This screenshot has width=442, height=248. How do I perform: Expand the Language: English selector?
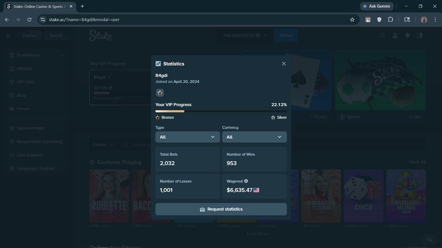point(36,169)
